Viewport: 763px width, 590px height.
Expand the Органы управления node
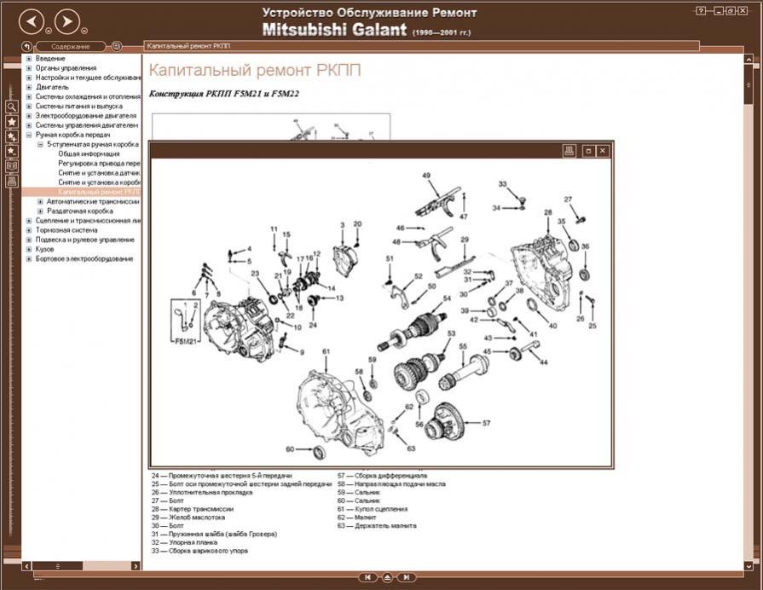(x=29, y=68)
